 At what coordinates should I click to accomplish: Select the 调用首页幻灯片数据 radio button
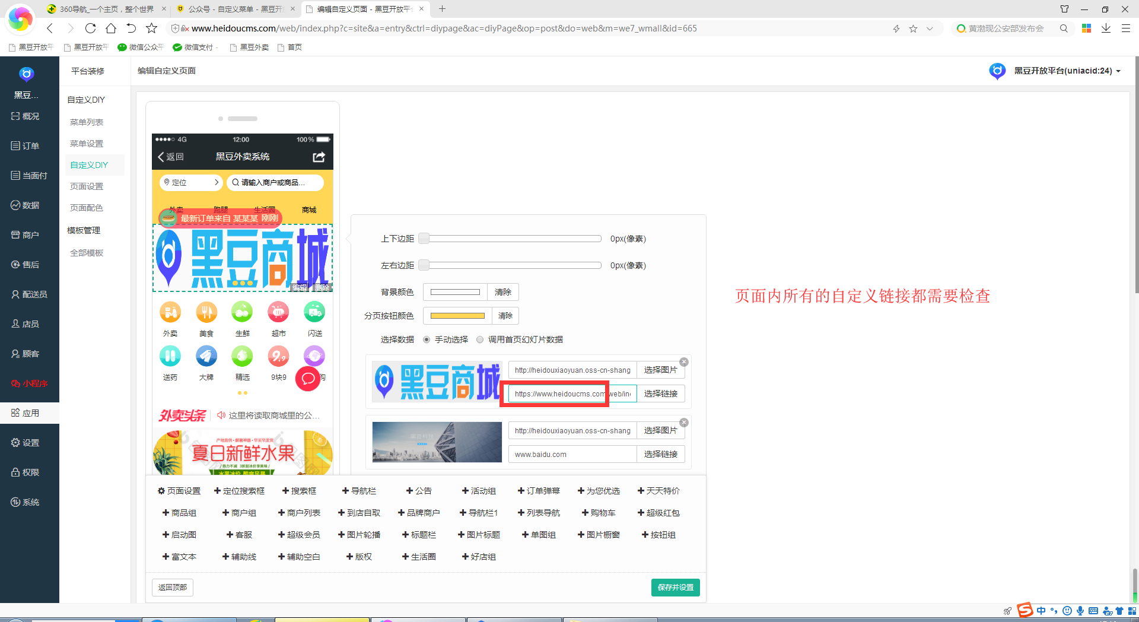click(x=480, y=339)
